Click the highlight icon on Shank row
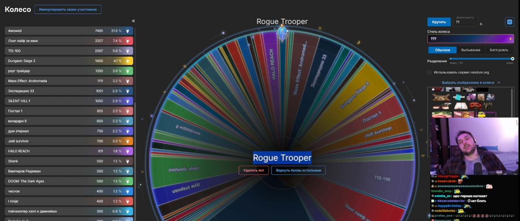This screenshot has height=221, width=520. (x=128, y=161)
